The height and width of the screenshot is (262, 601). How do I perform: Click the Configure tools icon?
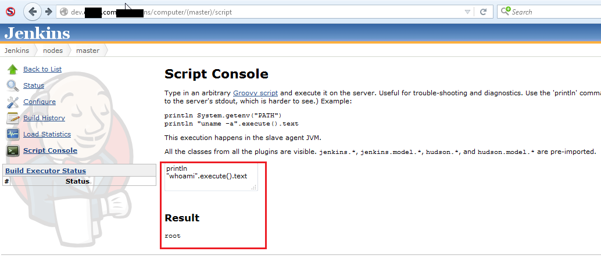[13, 102]
